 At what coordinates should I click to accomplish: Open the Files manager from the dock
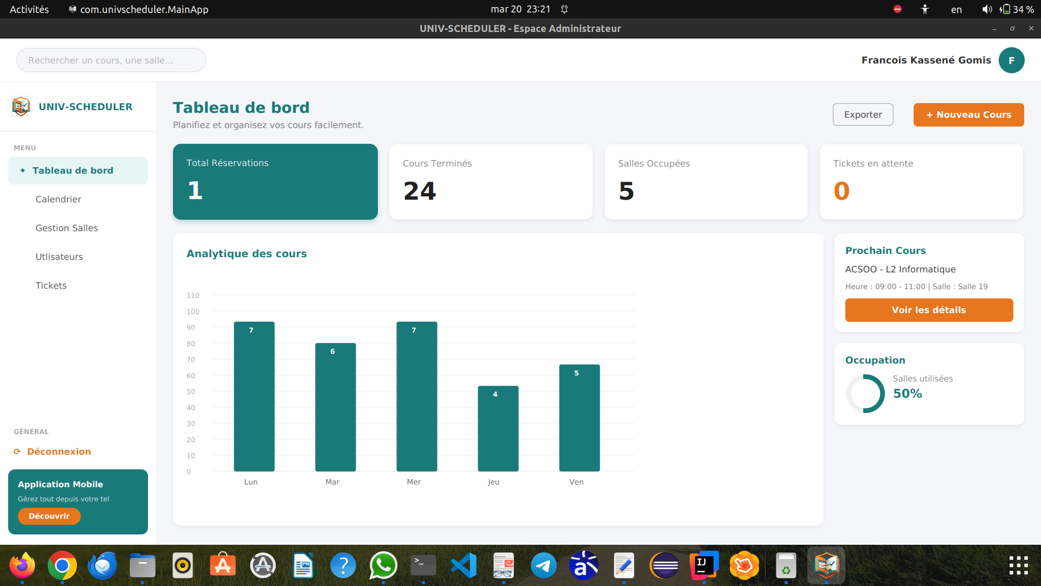pyautogui.click(x=143, y=565)
